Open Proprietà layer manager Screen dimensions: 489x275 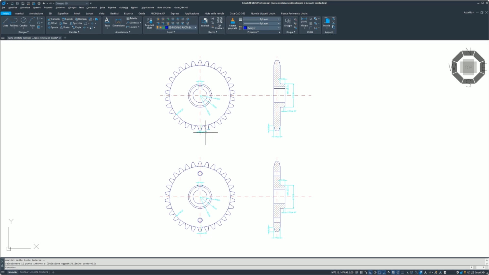(x=149, y=23)
